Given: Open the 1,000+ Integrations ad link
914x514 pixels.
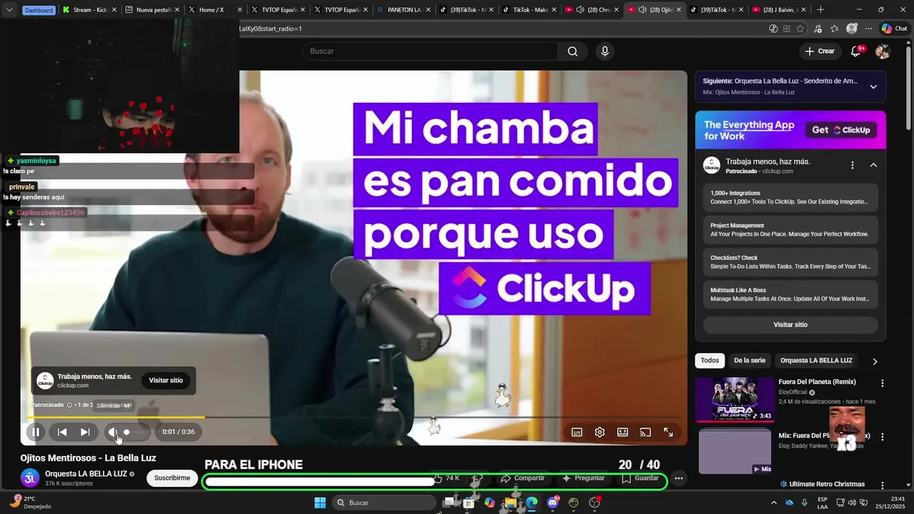Looking at the screenshot, I should [790, 198].
